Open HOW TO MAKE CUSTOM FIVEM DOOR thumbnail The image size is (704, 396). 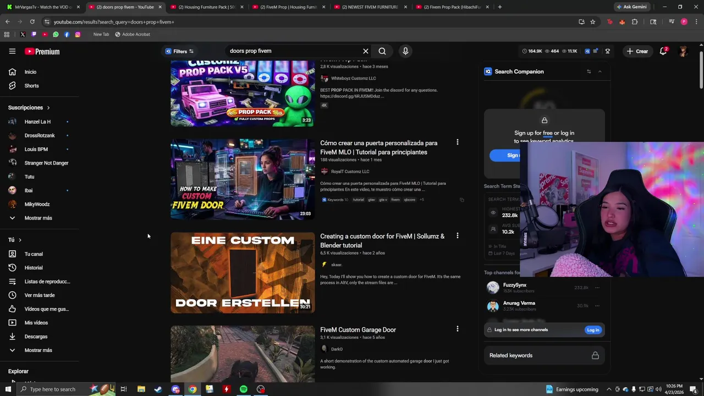(x=243, y=179)
